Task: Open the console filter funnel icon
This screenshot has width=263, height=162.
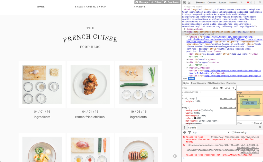Action: [x=190, y=132]
